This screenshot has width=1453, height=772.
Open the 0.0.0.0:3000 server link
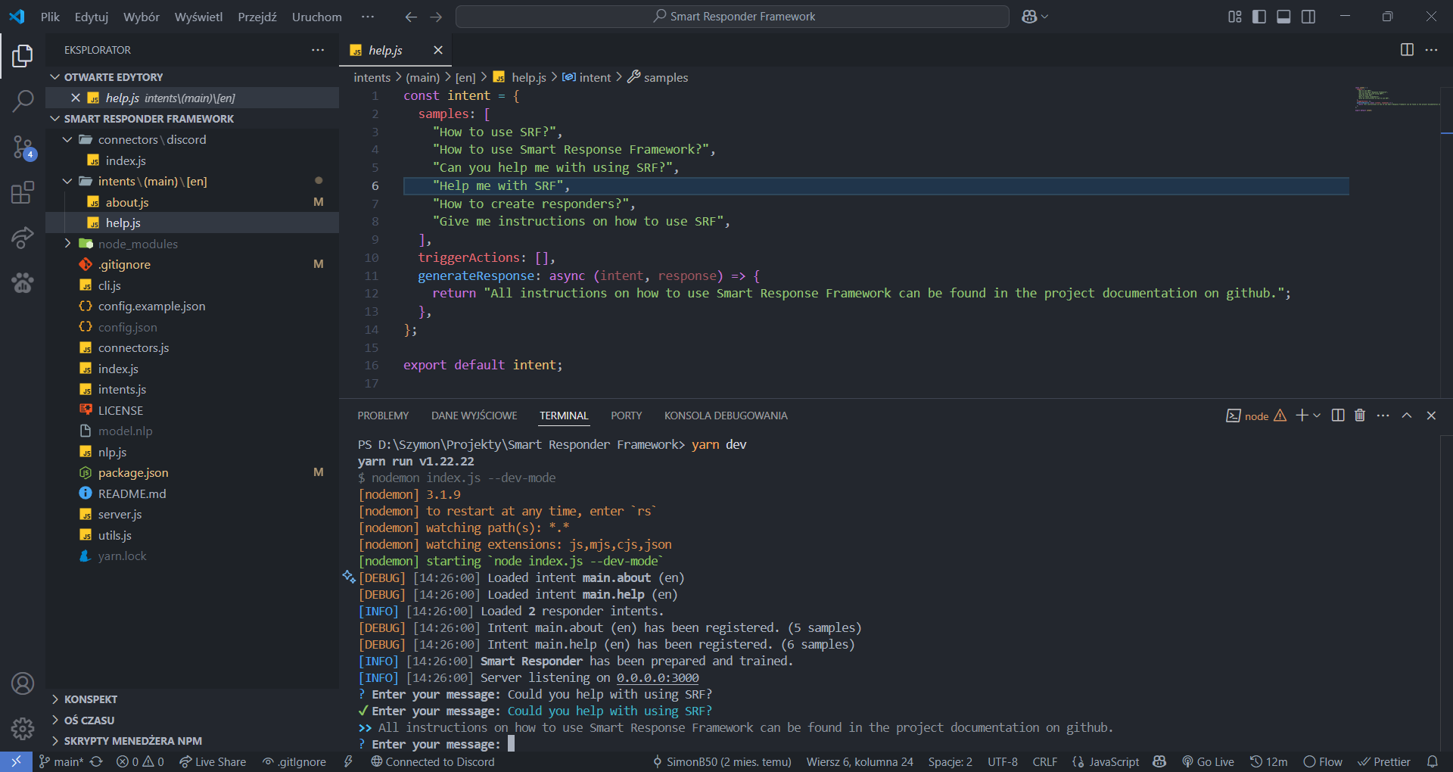tap(655, 677)
